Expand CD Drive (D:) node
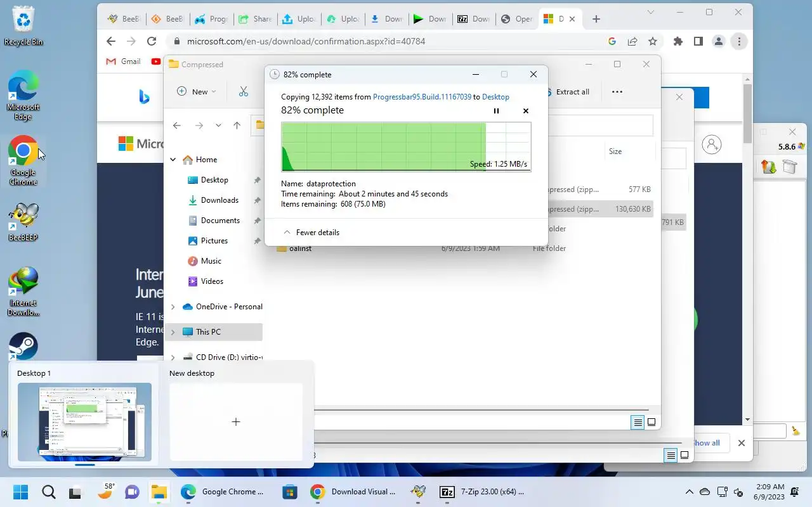This screenshot has width=812, height=507. (173, 357)
